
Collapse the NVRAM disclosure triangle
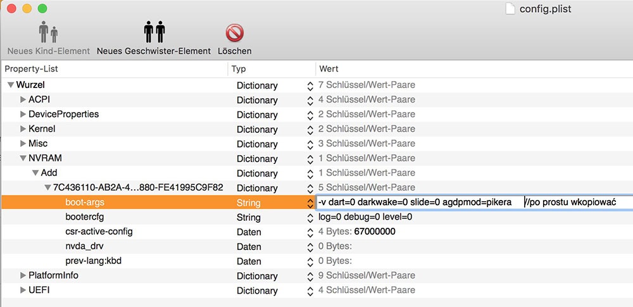point(23,158)
